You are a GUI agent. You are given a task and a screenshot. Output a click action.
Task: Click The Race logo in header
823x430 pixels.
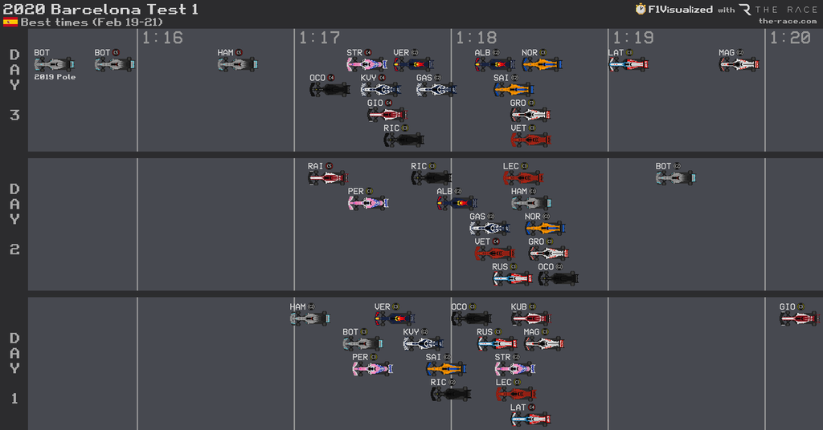[x=778, y=10]
